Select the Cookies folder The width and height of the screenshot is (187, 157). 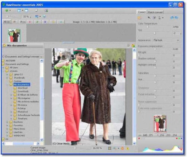pos(18,81)
